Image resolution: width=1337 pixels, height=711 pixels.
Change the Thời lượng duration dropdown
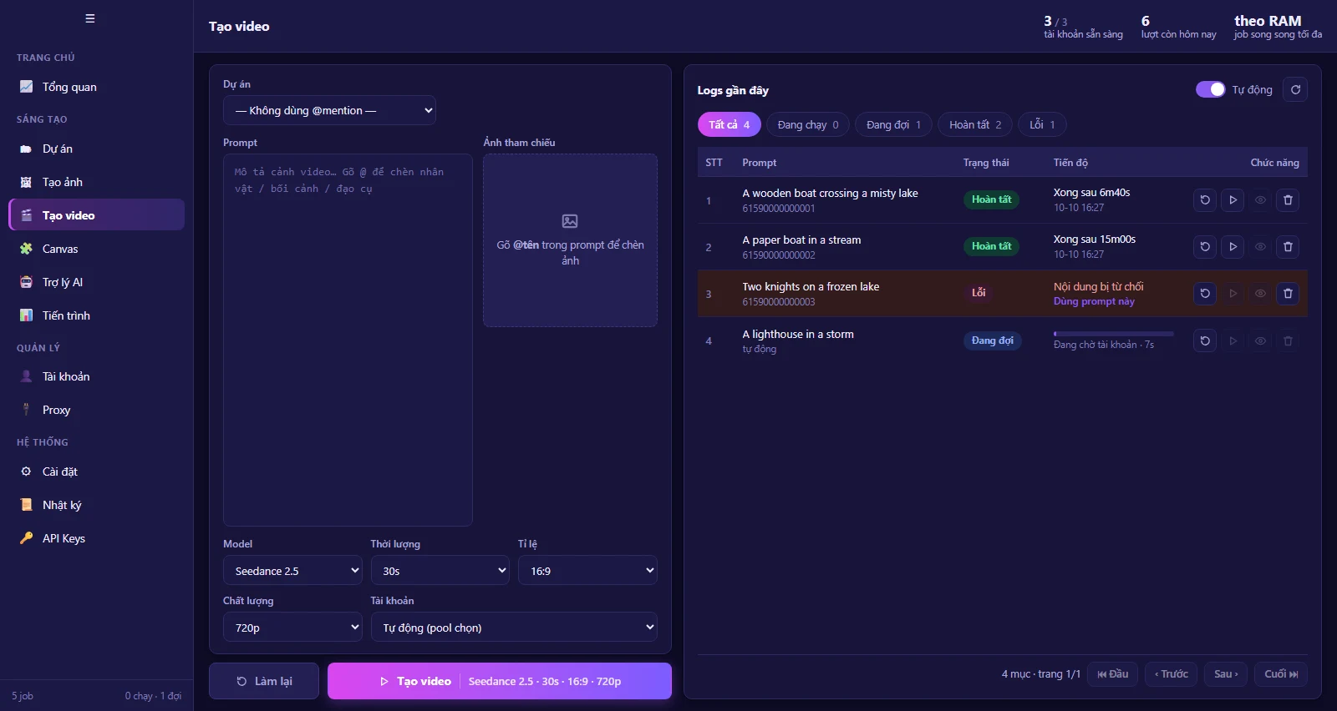click(x=440, y=571)
